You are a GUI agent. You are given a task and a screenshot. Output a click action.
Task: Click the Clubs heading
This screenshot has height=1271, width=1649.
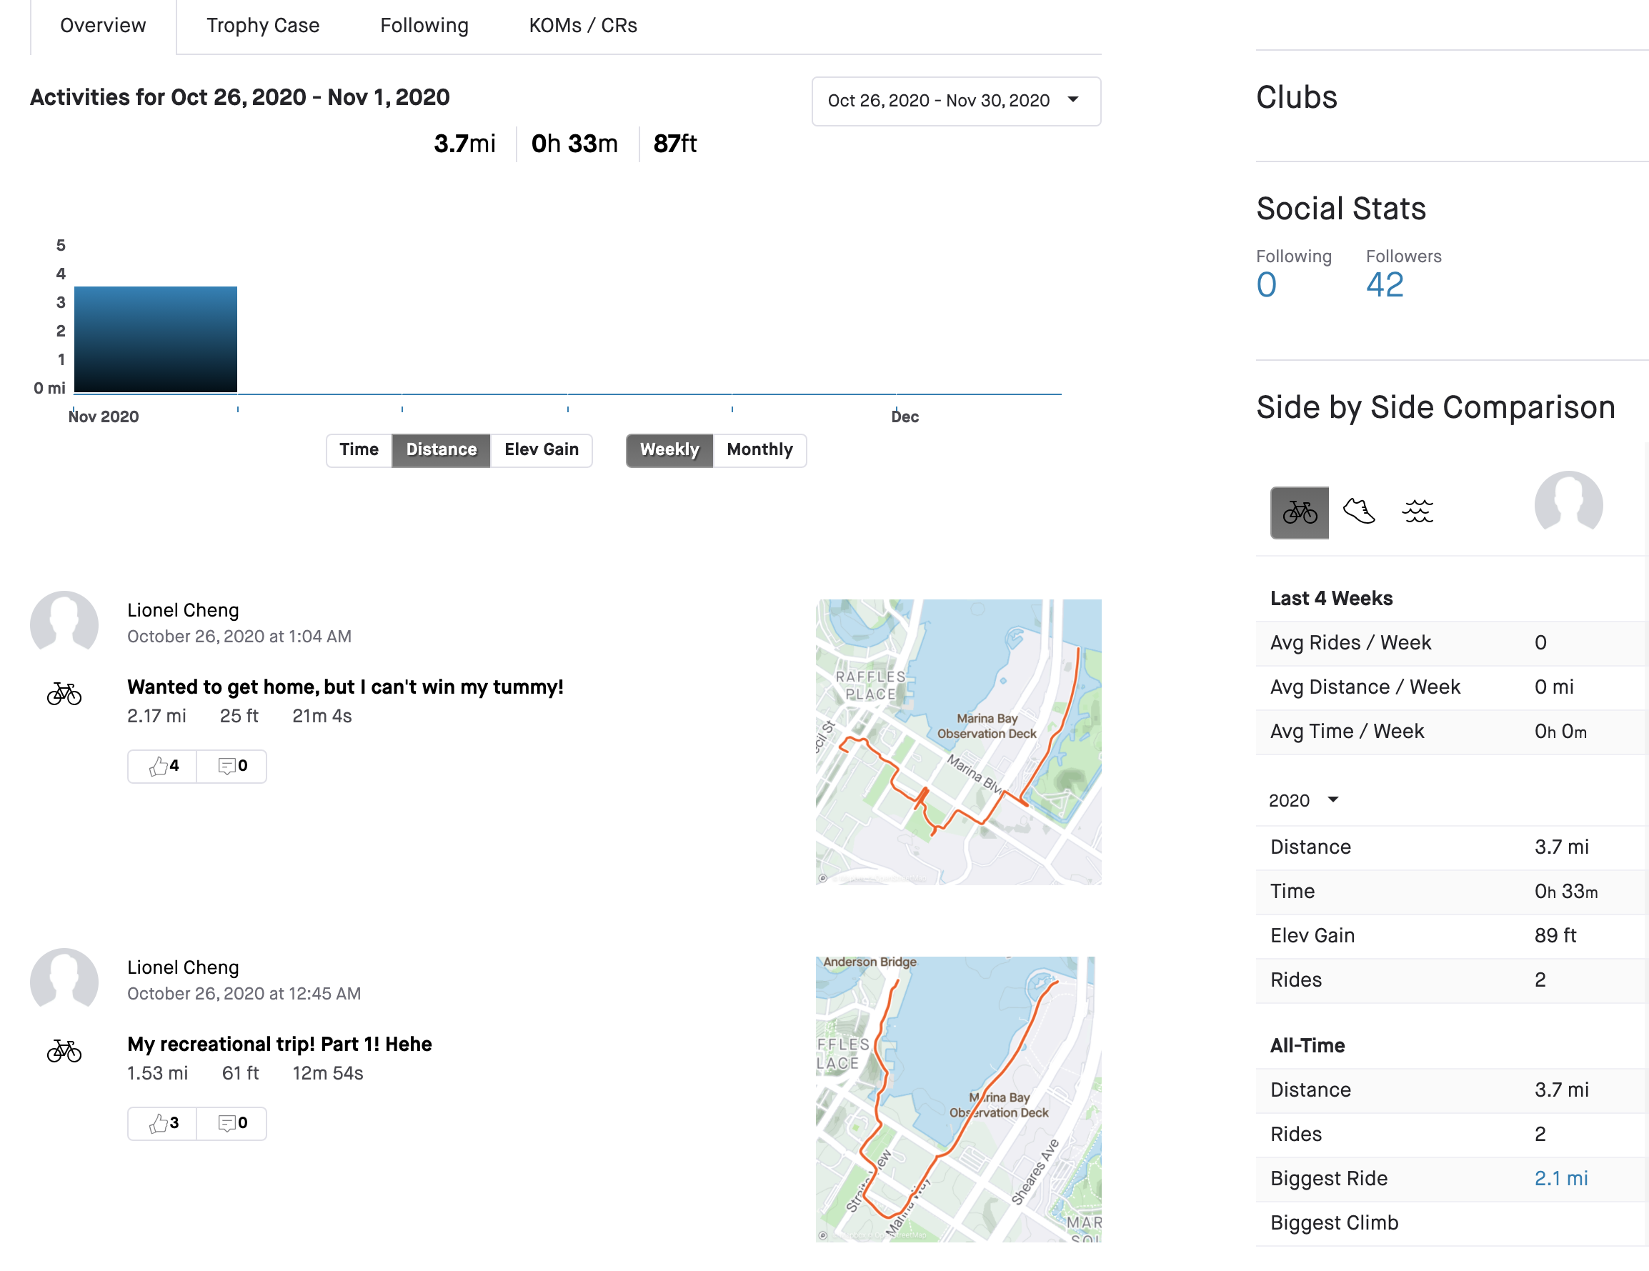1296,97
